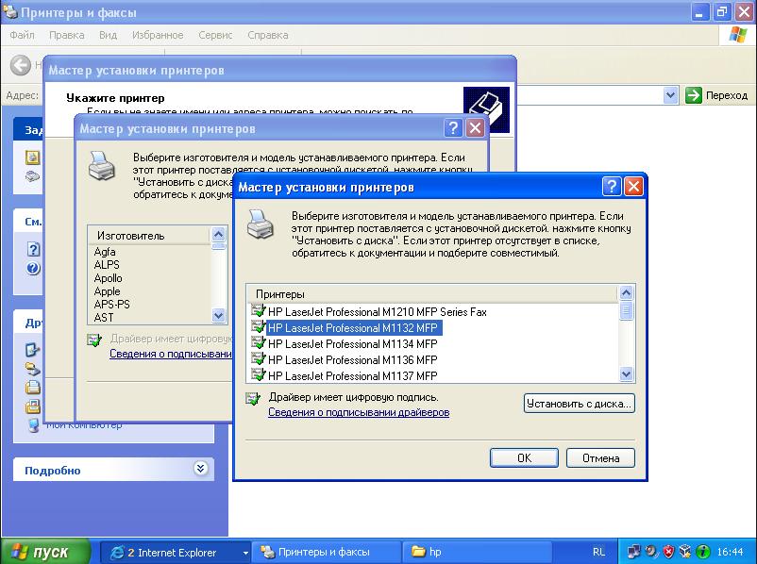Choose HP LaserJet Professional M1134 MFP
Viewport: 757px width, 564px height.
click(x=352, y=344)
